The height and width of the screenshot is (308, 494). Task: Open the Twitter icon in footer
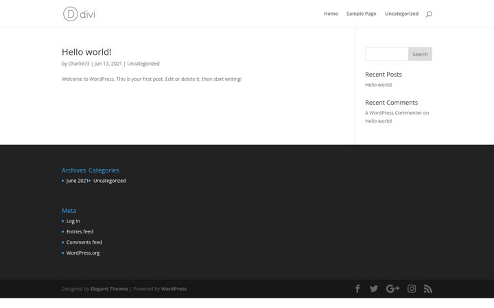coord(374,289)
